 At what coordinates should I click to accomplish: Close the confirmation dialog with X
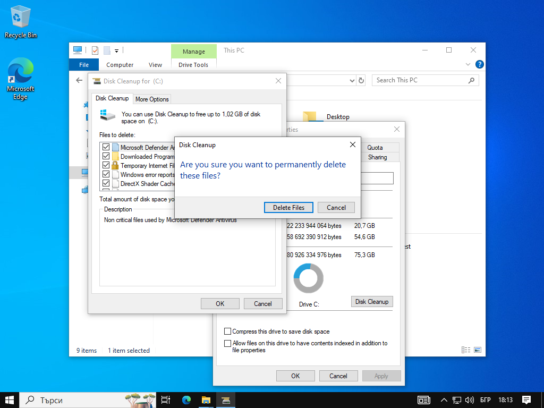coord(353,144)
